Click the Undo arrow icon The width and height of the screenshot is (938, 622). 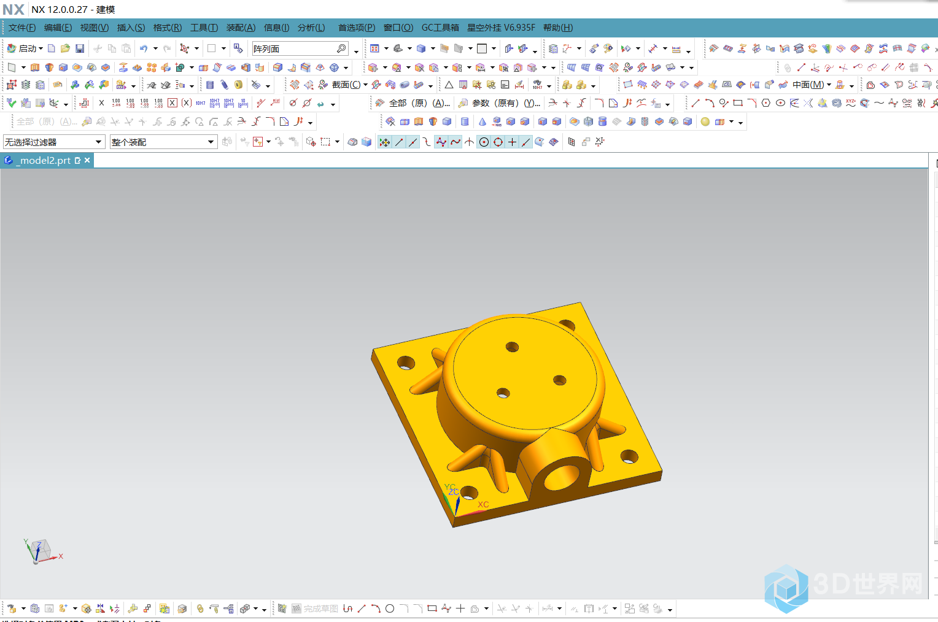[144, 48]
